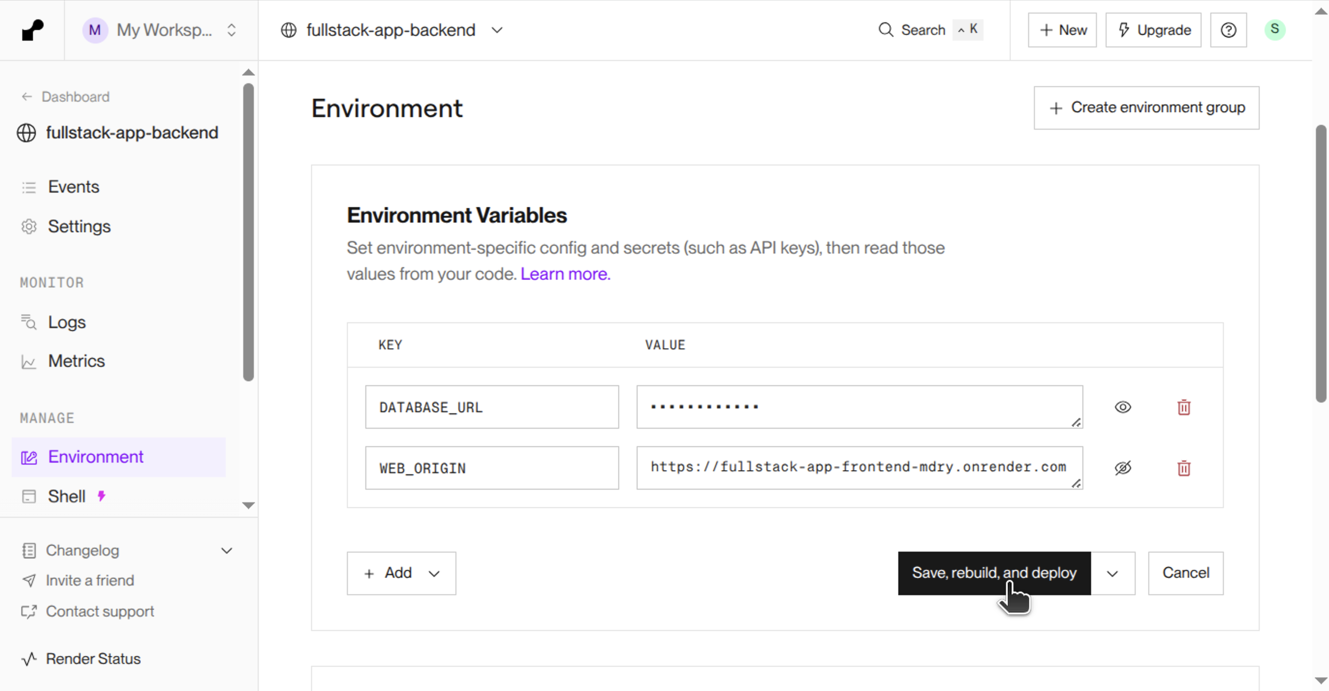Image resolution: width=1329 pixels, height=691 pixels.
Task: Hide the WEB_ORIGIN value with crossed eye
Action: coord(1123,468)
